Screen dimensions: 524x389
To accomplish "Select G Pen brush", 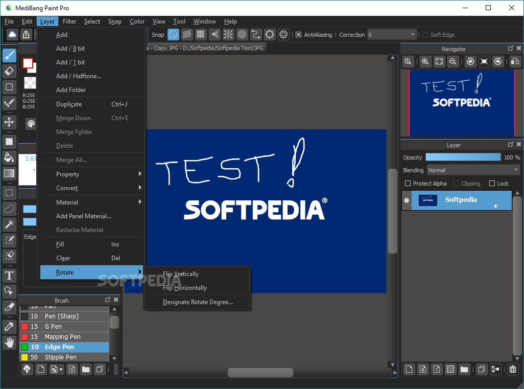I will pyautogui.click(x=64, y=327).
